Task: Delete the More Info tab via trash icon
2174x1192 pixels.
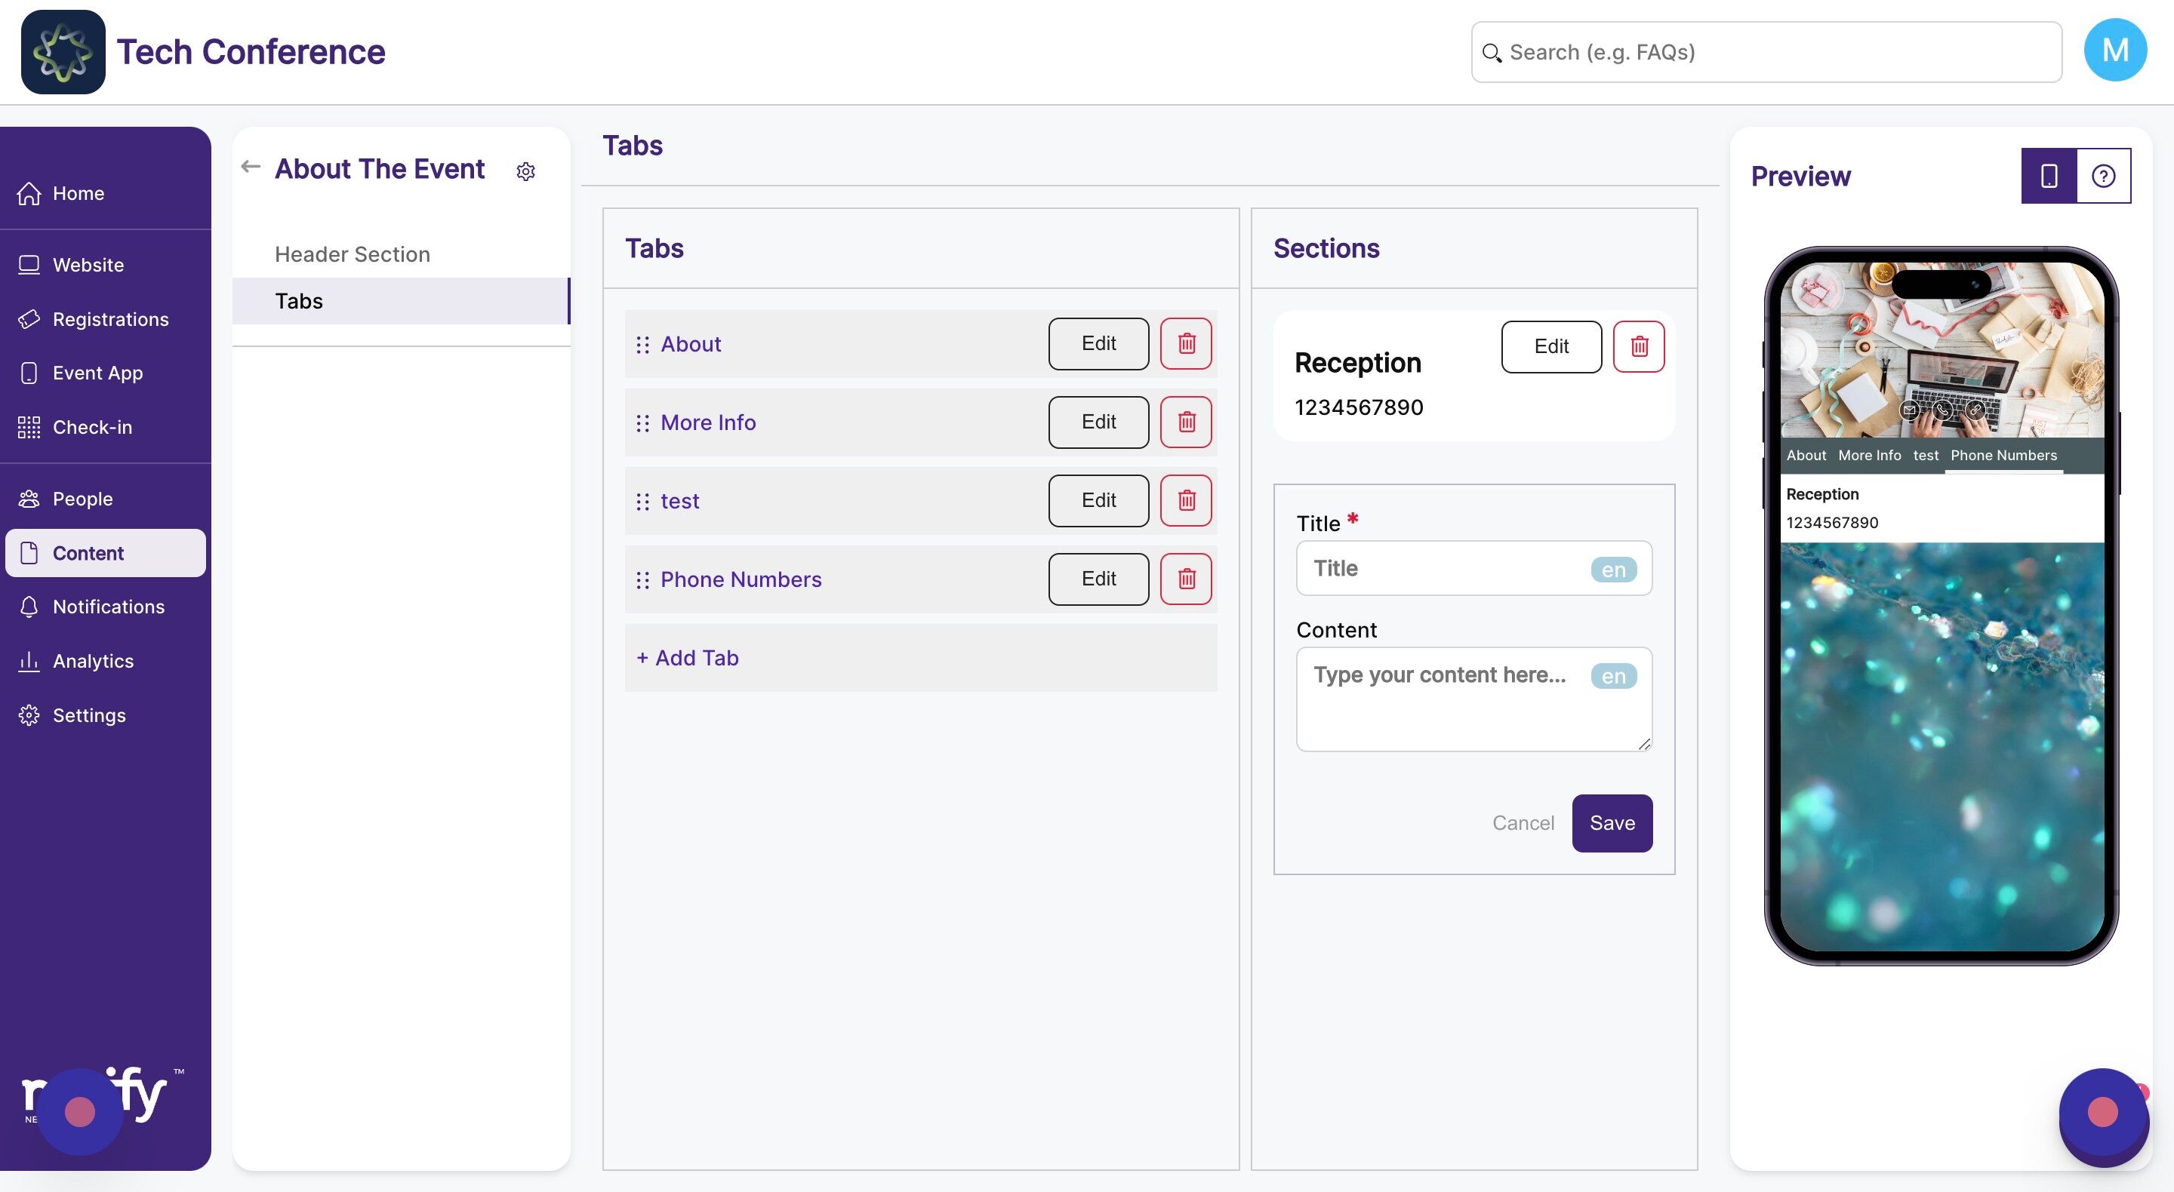Action: coord(1186,422)
